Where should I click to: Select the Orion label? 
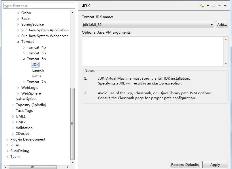coord(26,13)
